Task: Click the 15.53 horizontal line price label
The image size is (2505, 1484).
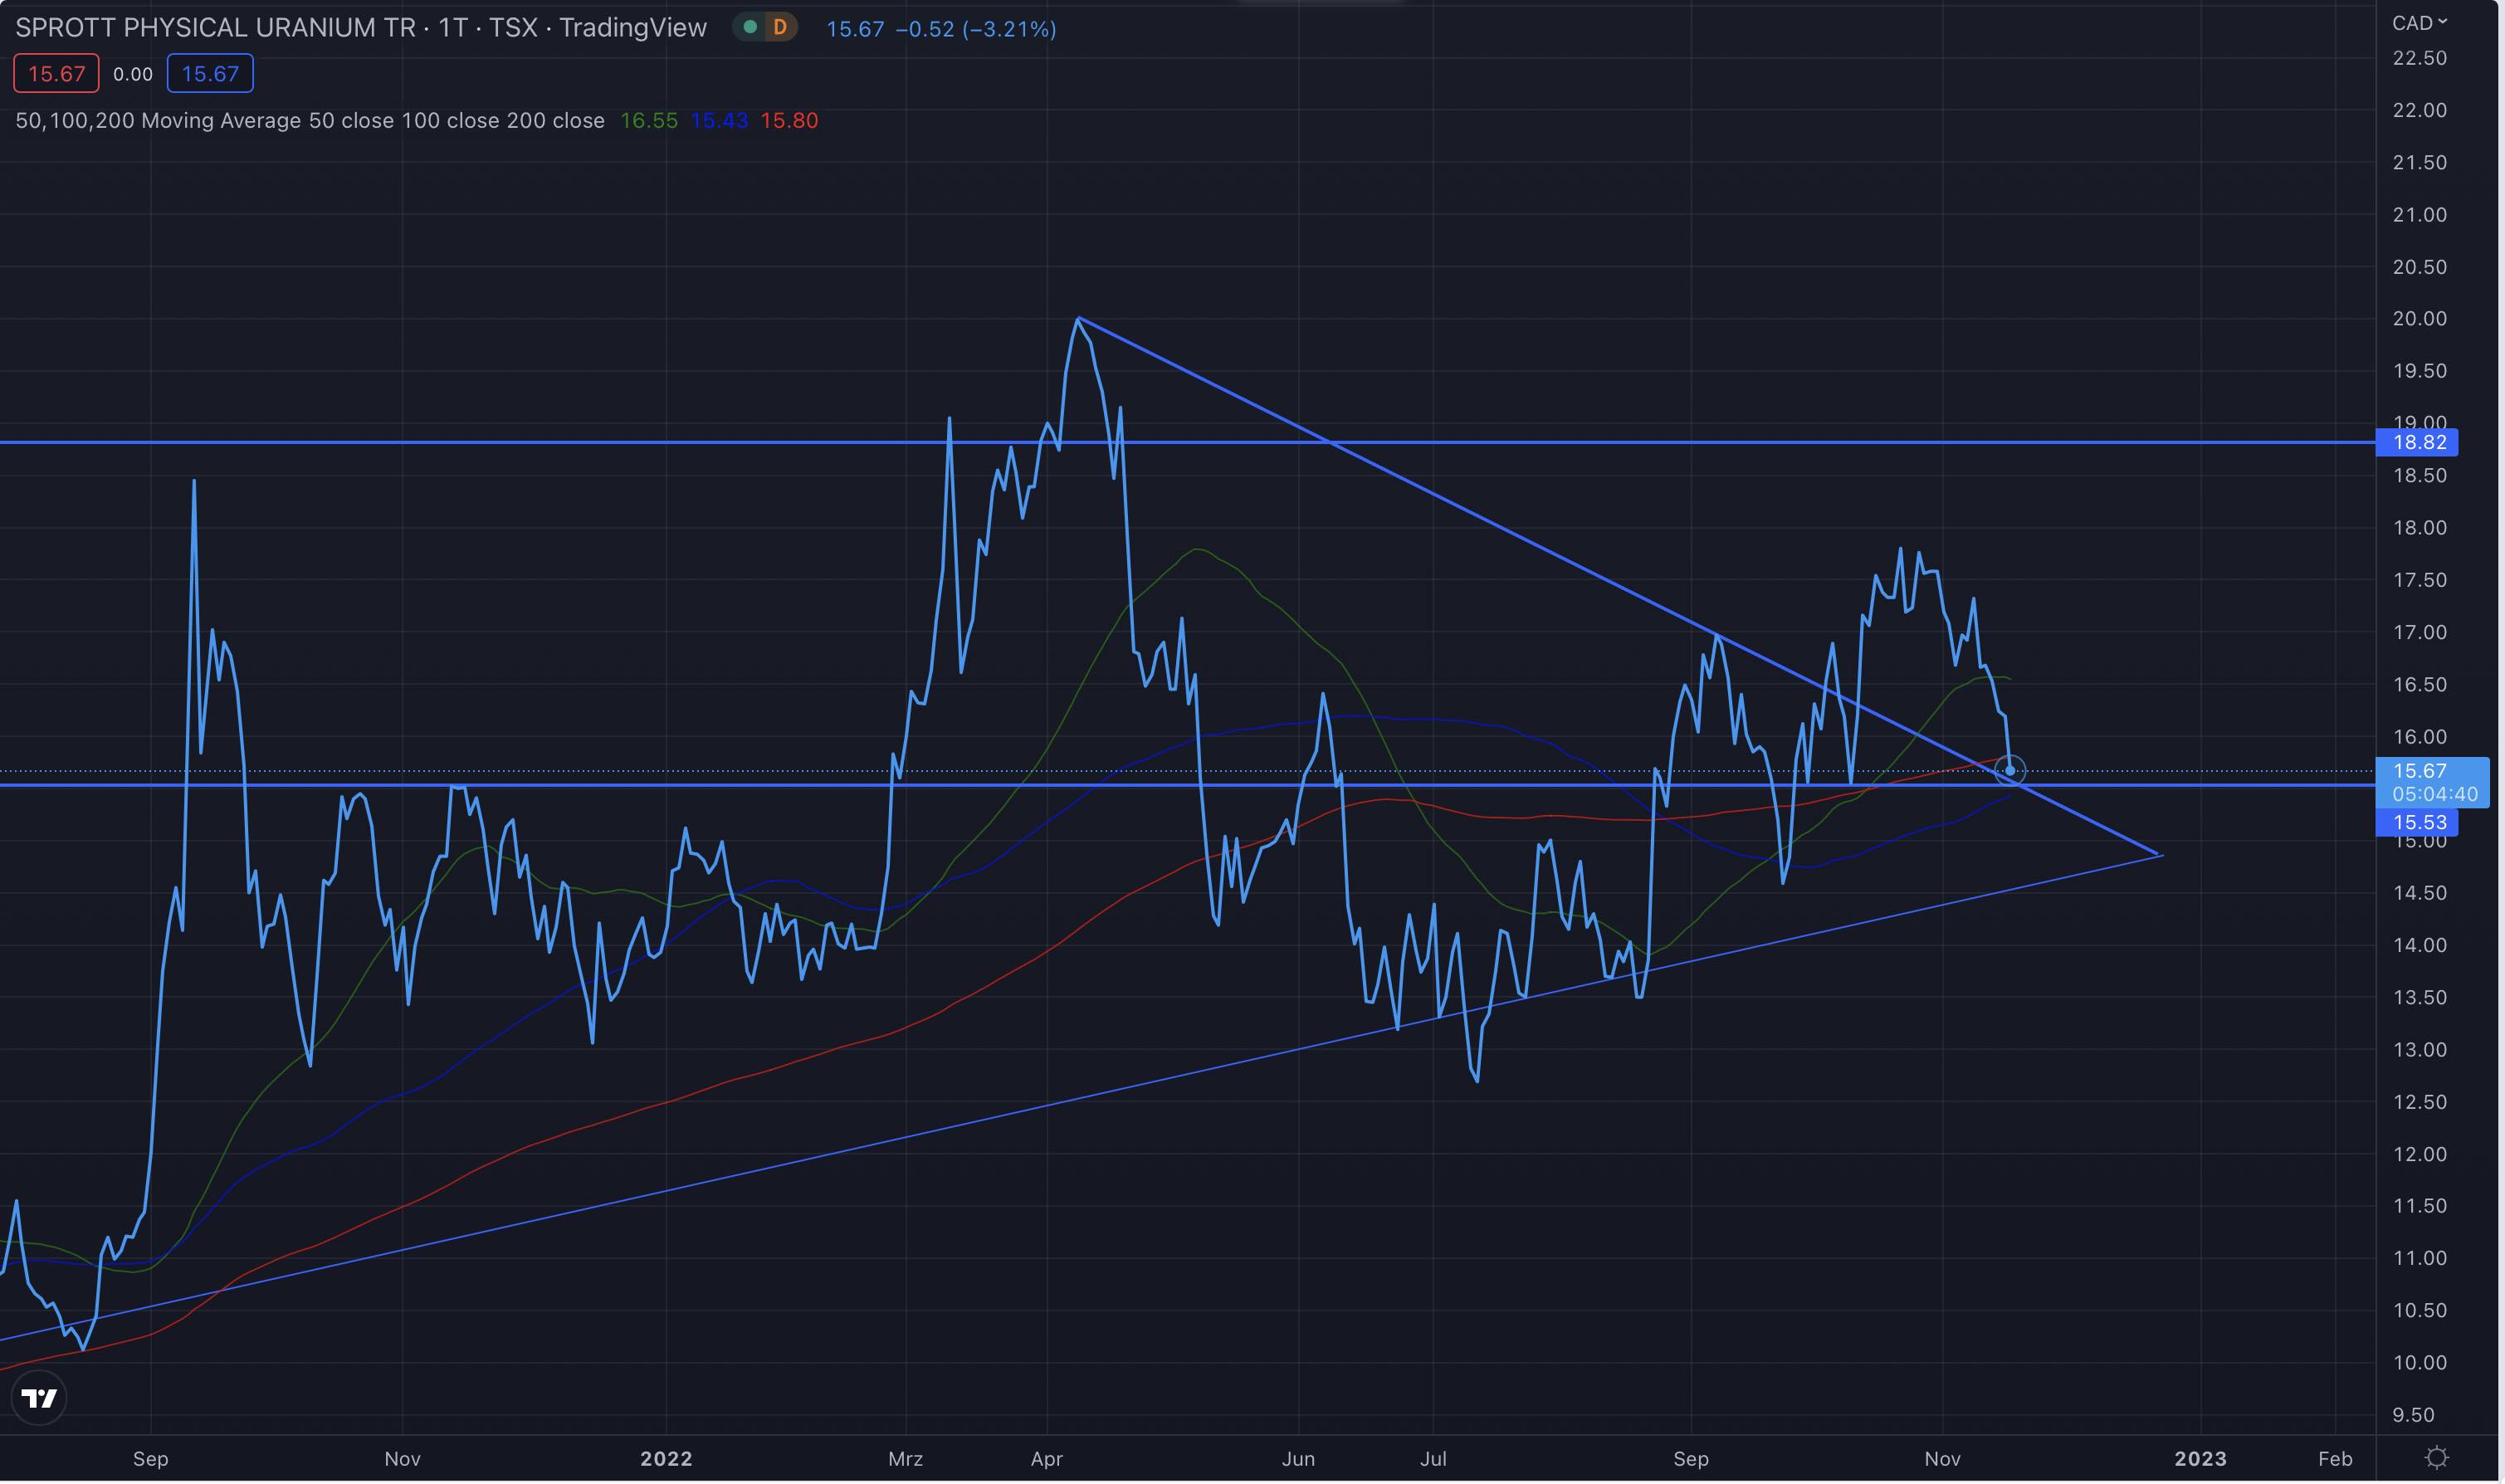Action: (x=2418, y=822)
